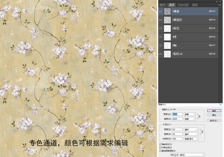Click the reset button below 确定
The height and width of the screenshot is (157, 224).
tap(214, 115)
